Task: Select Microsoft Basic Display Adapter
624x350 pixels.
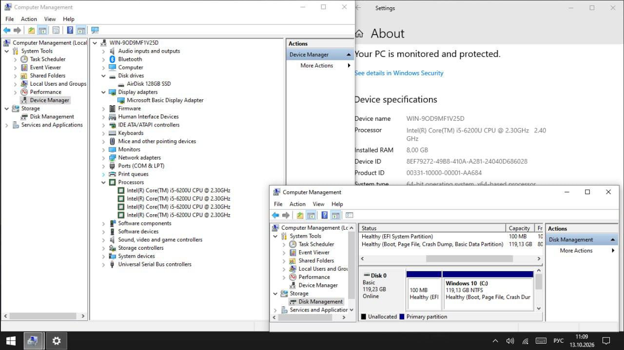Action: click(165, 100)
